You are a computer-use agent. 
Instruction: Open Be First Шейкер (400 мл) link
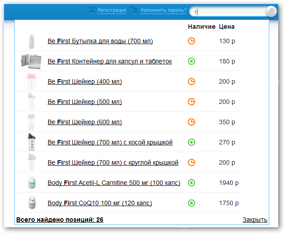point(85,81)
